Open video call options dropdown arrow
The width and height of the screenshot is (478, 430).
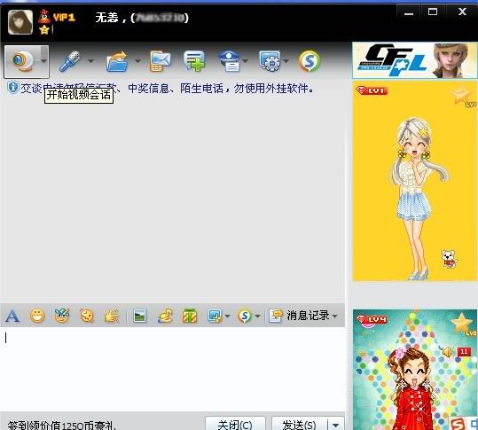44,61
